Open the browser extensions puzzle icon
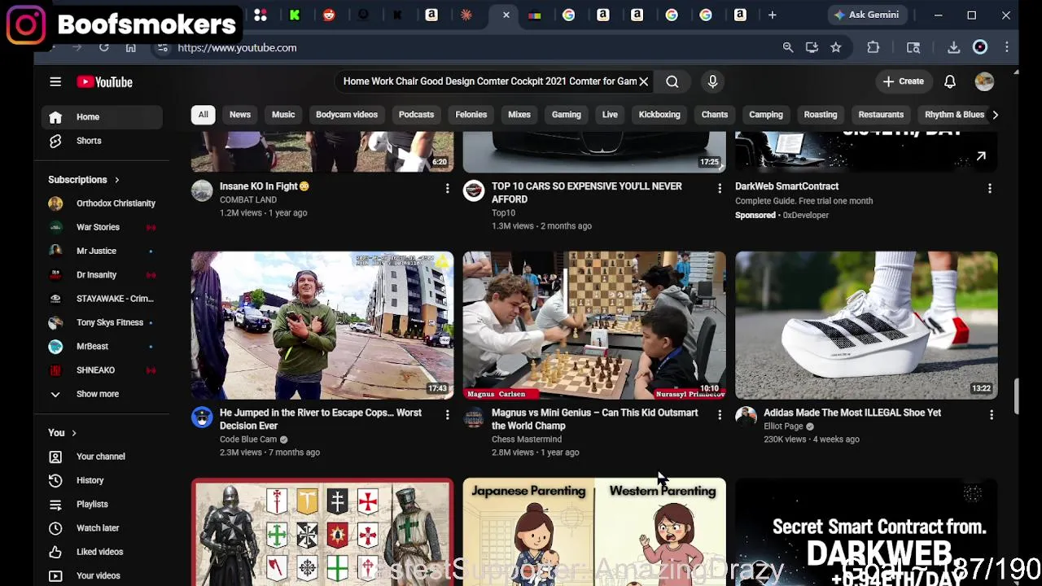 tap(873, 48)
